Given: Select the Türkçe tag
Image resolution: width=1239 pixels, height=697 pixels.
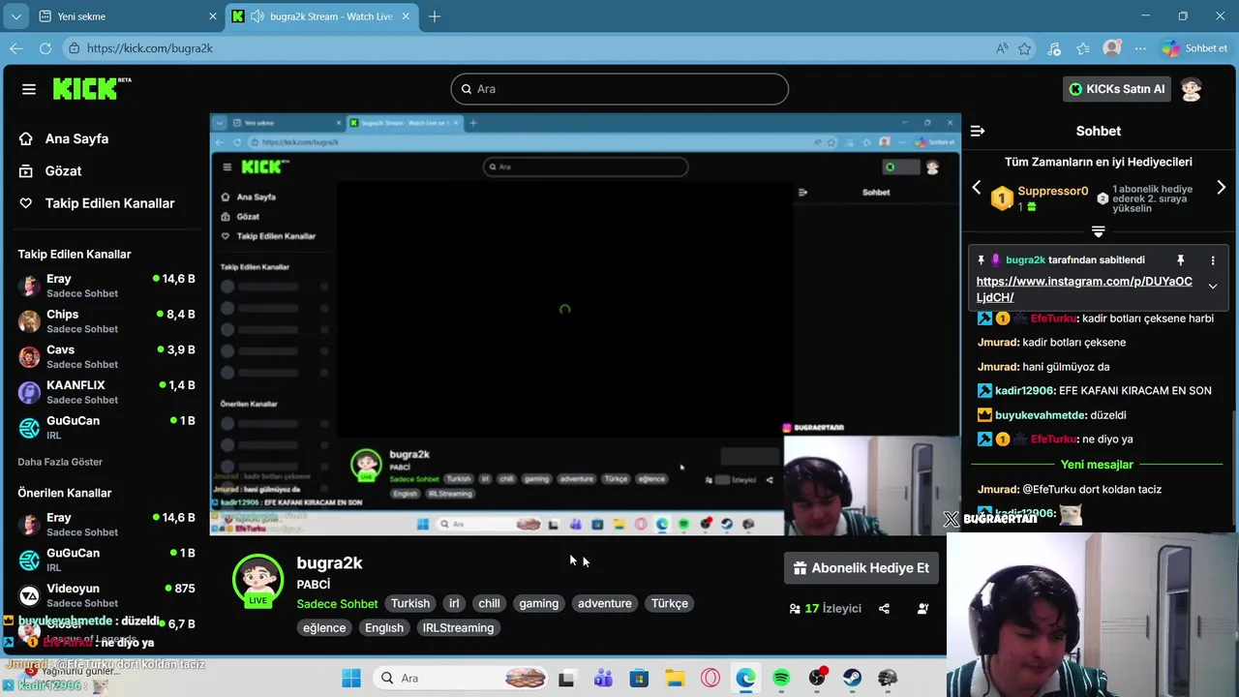Looking at the screenshot, I should coord(670,604).
